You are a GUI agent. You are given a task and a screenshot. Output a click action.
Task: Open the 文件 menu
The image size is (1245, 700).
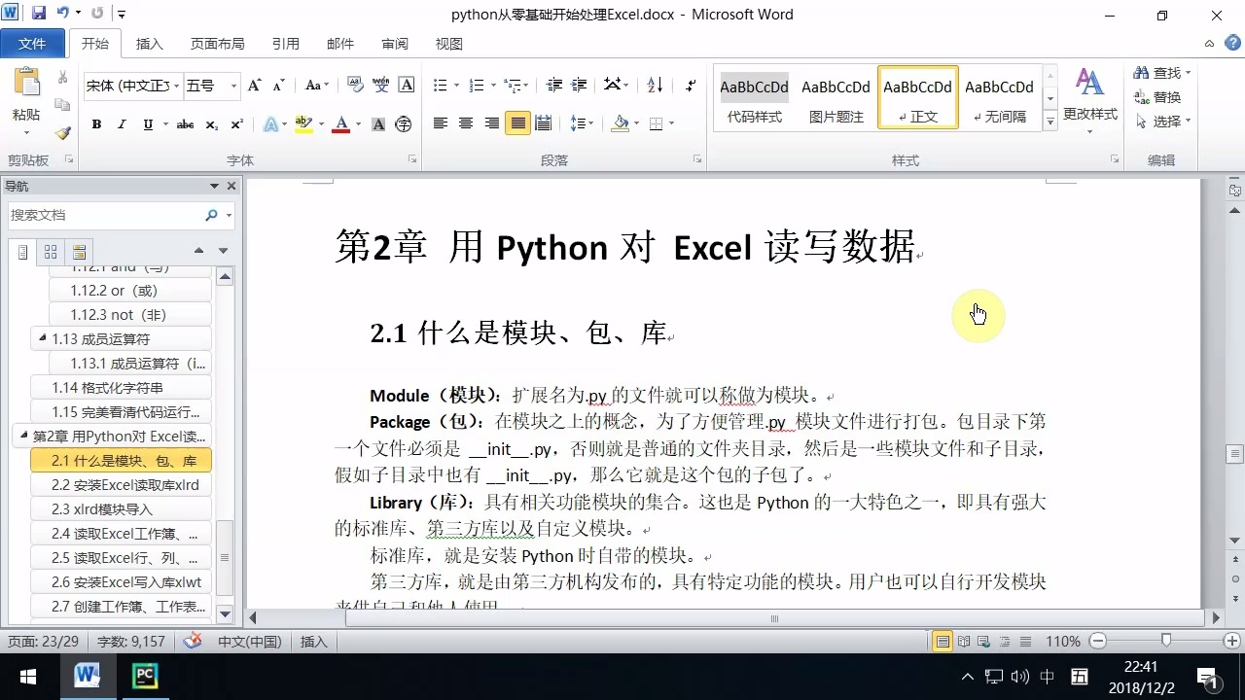33,43
